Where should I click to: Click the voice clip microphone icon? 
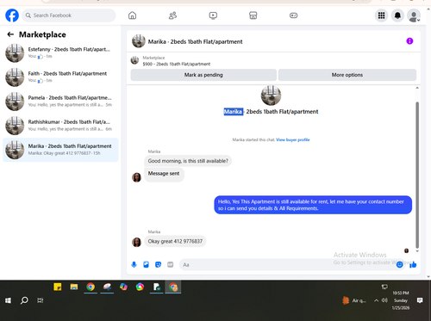(134, 264)
